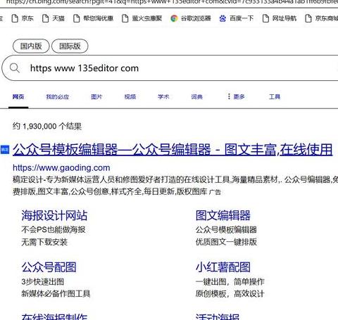Expand the 更多 menu
Viewport: 338px width, 320px height.
[236, 96]
